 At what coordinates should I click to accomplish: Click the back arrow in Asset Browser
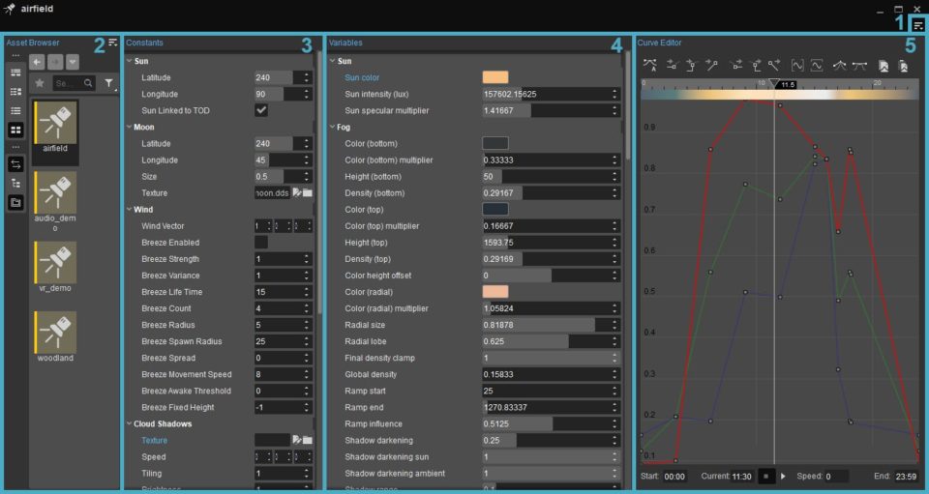pos(37,62)
